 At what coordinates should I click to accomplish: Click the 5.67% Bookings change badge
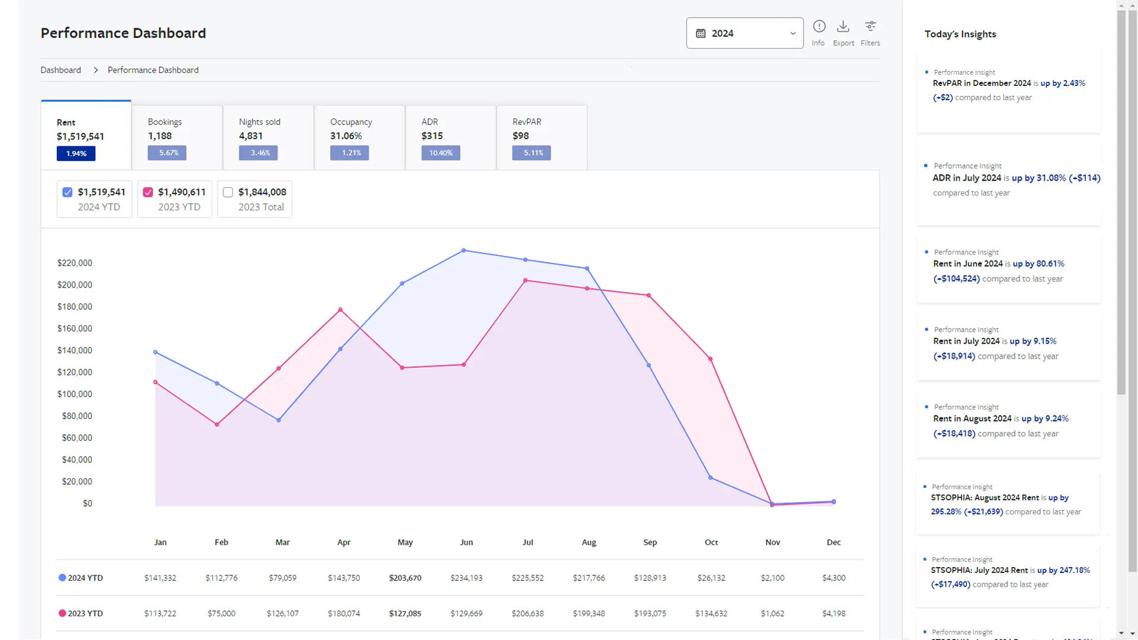coord(167,153)
